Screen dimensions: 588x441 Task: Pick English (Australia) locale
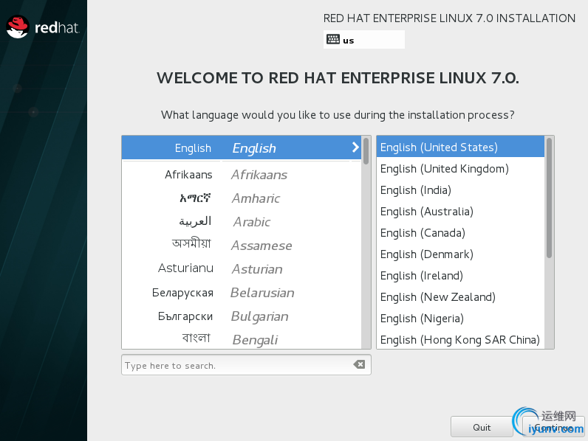426,212
